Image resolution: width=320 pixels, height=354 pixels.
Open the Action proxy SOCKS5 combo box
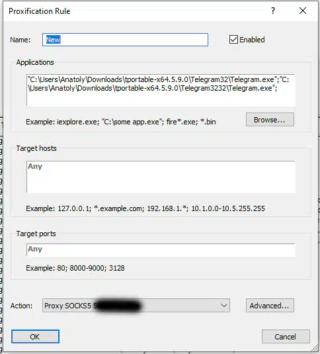(x=136, y=306)
